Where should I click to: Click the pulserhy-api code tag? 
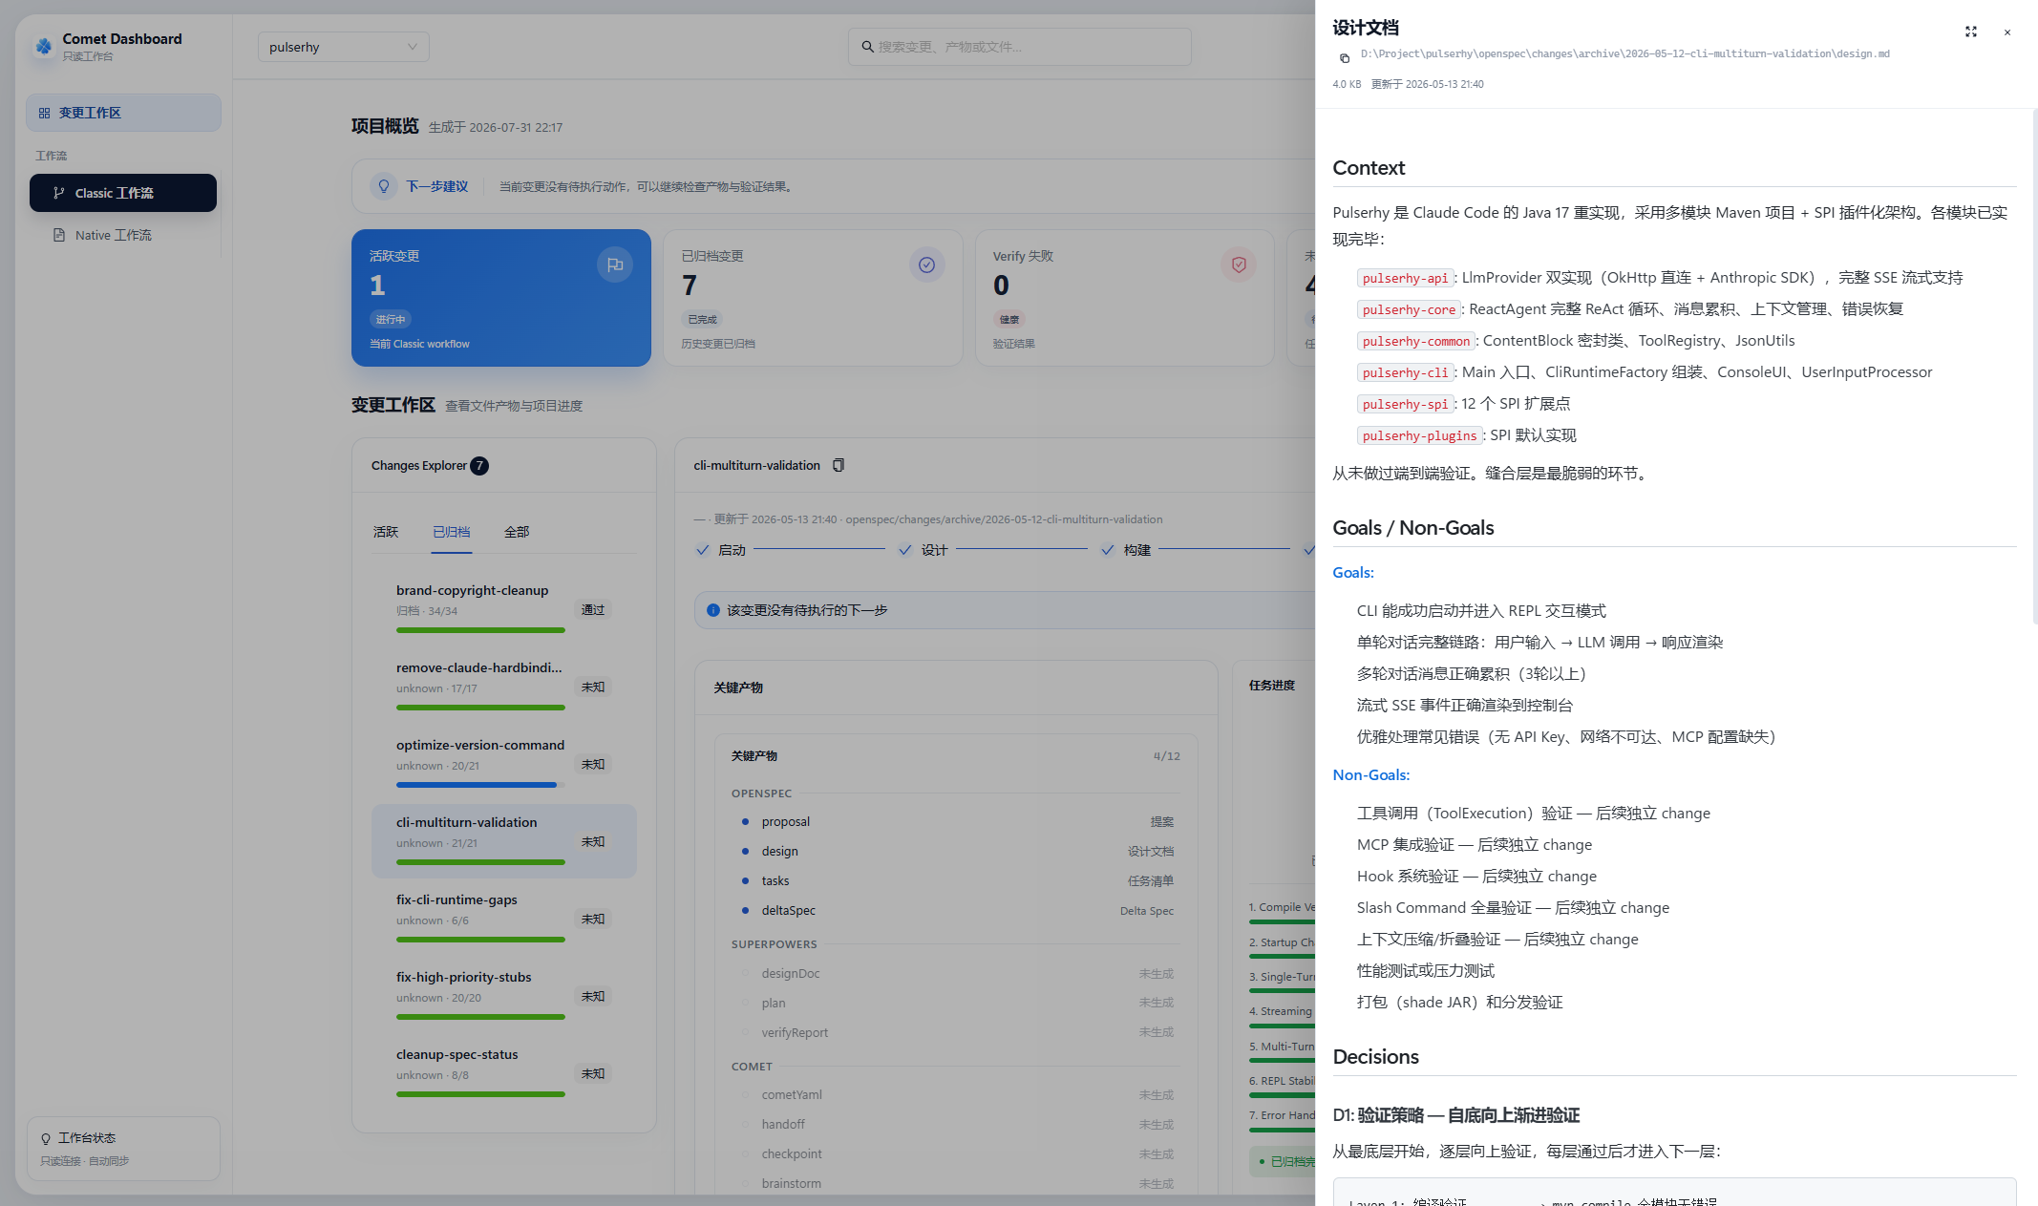[1405, 278]
